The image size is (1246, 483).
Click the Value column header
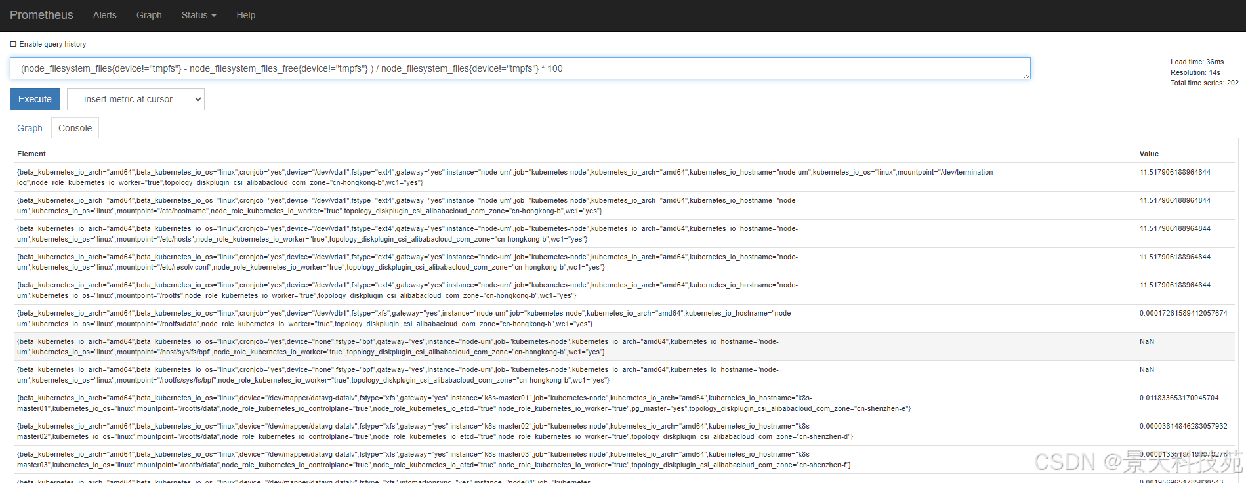(1149, 154)
